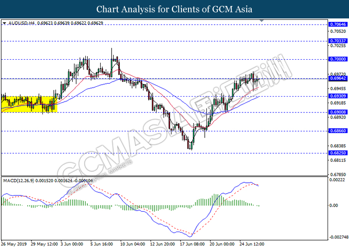Image resolution: width=349 pixels, height=249 pixels.
Task: Click the 0.68250 price level label
Action: (338, 153)
